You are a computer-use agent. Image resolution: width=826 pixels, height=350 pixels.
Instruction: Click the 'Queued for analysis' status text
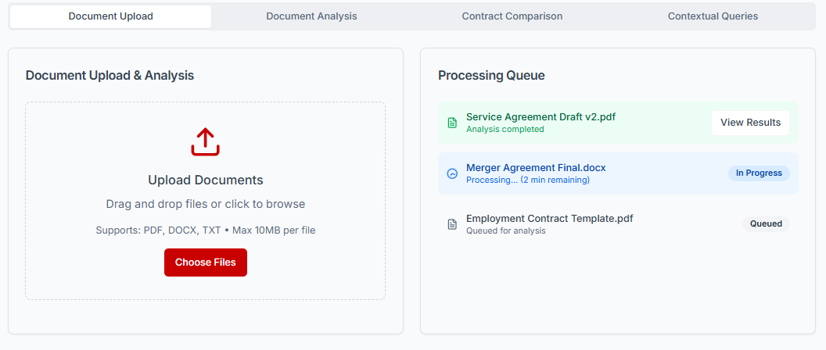[x=505, y=231]
